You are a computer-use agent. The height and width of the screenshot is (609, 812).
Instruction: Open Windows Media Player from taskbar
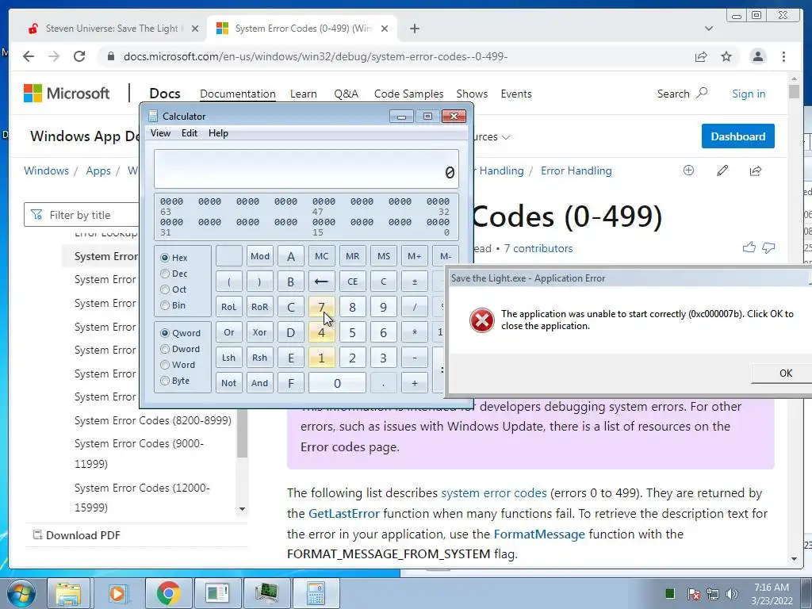[x=117, y=593]
